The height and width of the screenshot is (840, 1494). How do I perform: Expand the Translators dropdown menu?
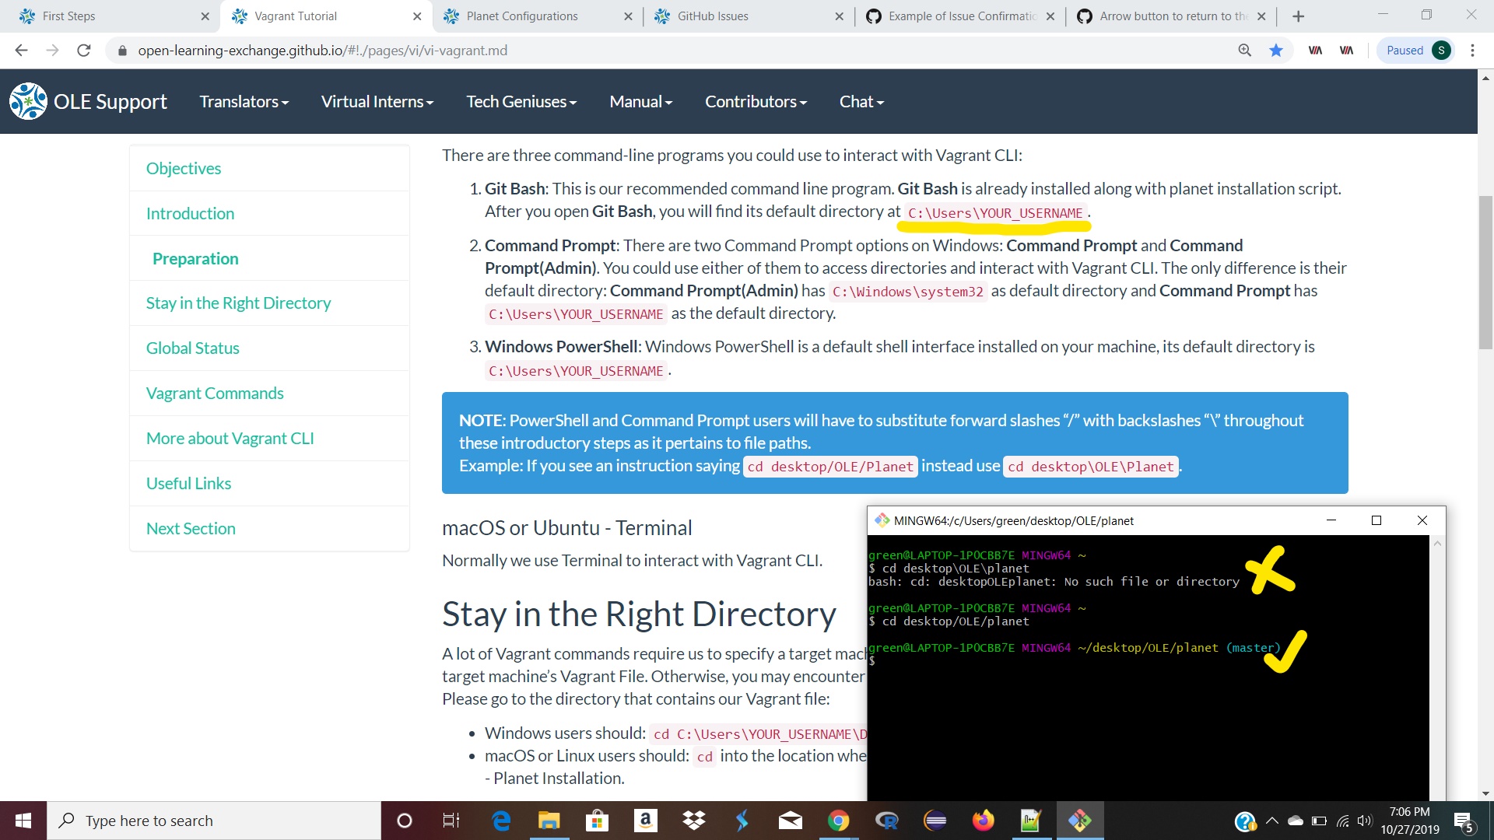point(244,102)
